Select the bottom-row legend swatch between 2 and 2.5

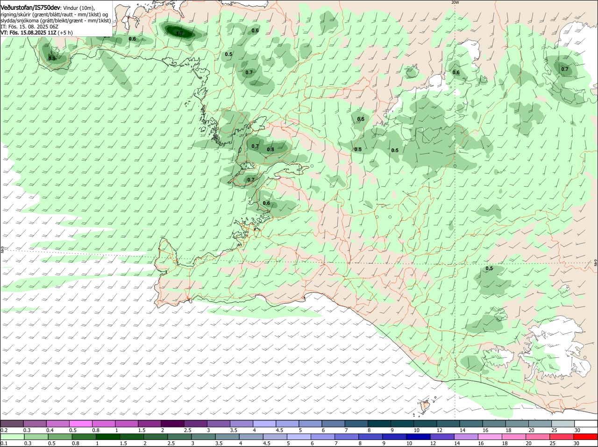[155, 437]
